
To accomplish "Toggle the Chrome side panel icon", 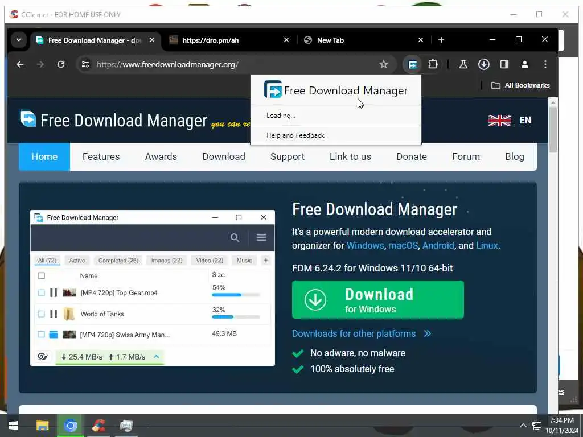I will pos(504,64).
